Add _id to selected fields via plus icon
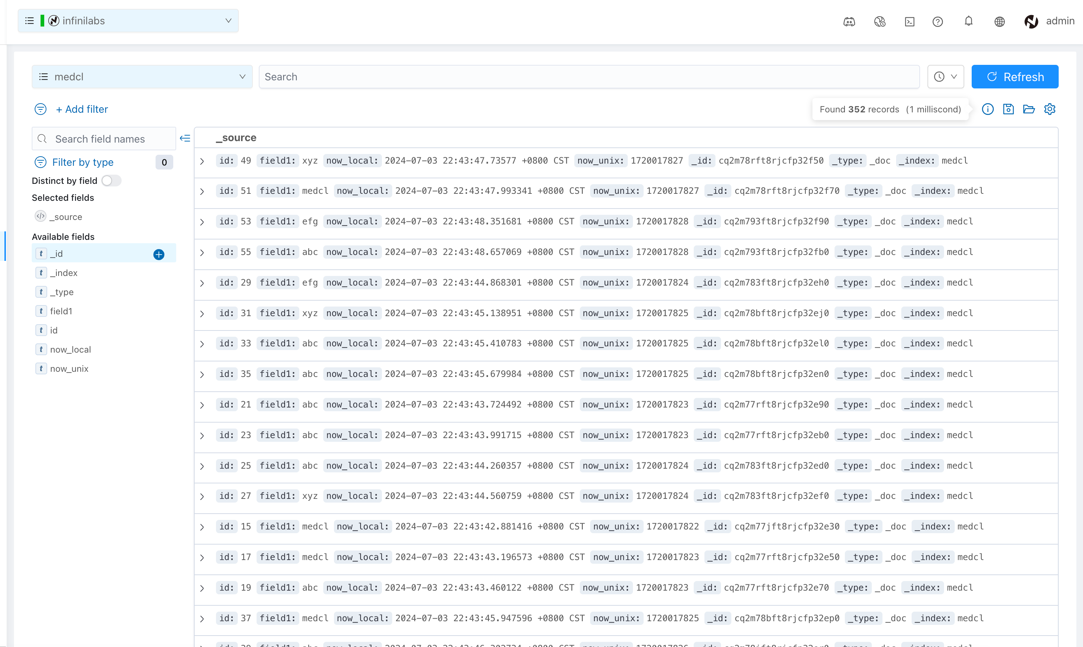Viewport: 1083px width, 647px height. tap(159, 254)
